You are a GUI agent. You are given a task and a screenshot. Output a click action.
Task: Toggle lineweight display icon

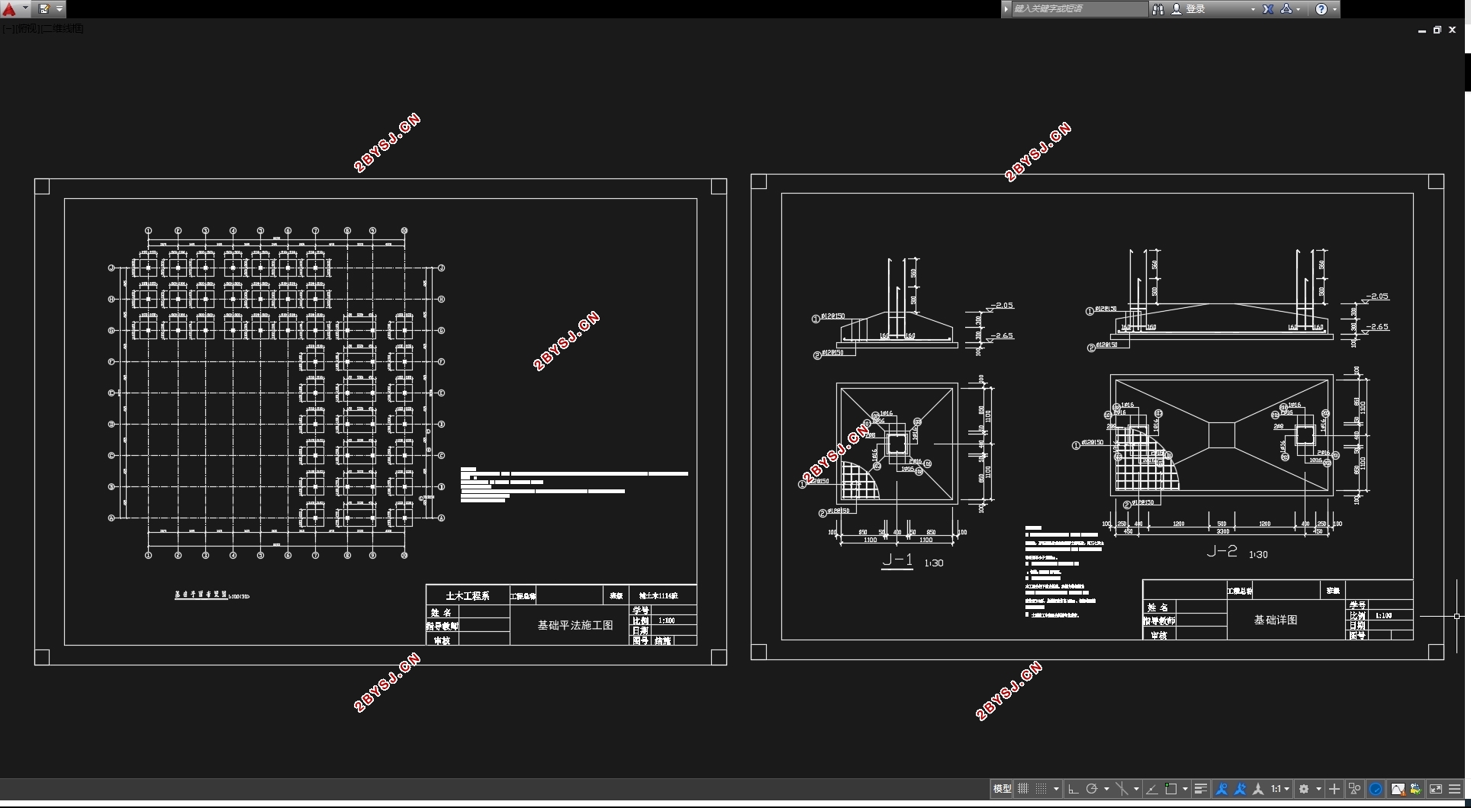(1200, 789)
